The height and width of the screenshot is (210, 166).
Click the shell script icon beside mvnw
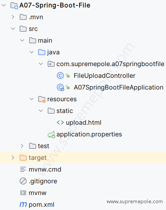pyautogui.click(x=23, y=193)
